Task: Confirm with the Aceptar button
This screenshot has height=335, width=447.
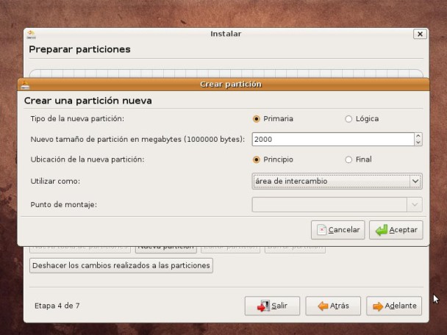Action: point(396,230)
